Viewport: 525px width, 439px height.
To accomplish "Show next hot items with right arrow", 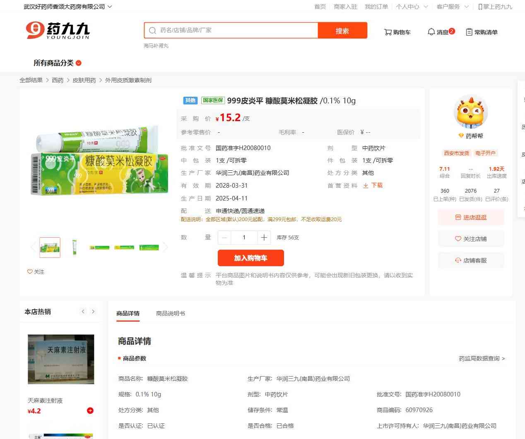I will pos(93,312).
